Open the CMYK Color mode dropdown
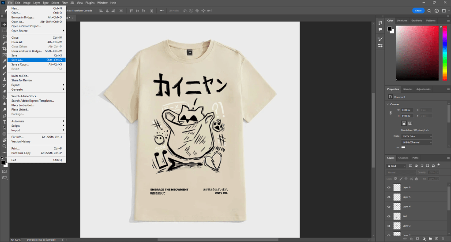 pos(417,136)
